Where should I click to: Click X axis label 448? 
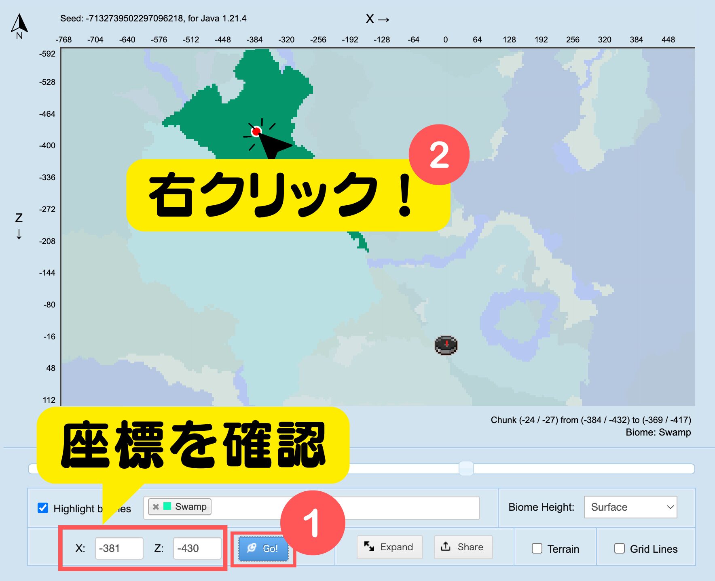point(668,40)
